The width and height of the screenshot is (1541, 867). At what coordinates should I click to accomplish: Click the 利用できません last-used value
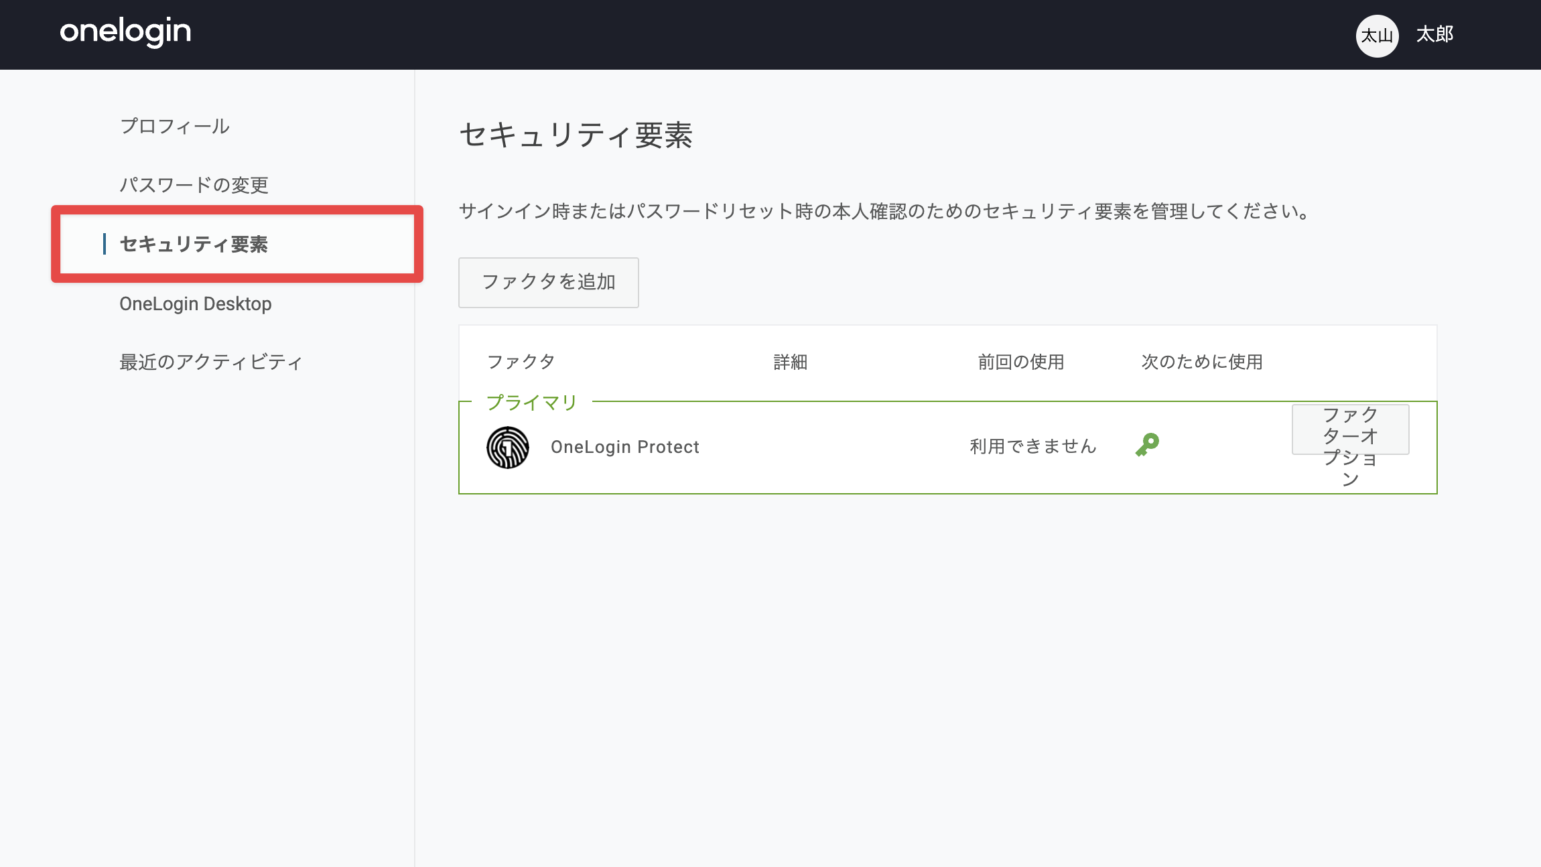pyautogui.click(x=1033, y=446)
